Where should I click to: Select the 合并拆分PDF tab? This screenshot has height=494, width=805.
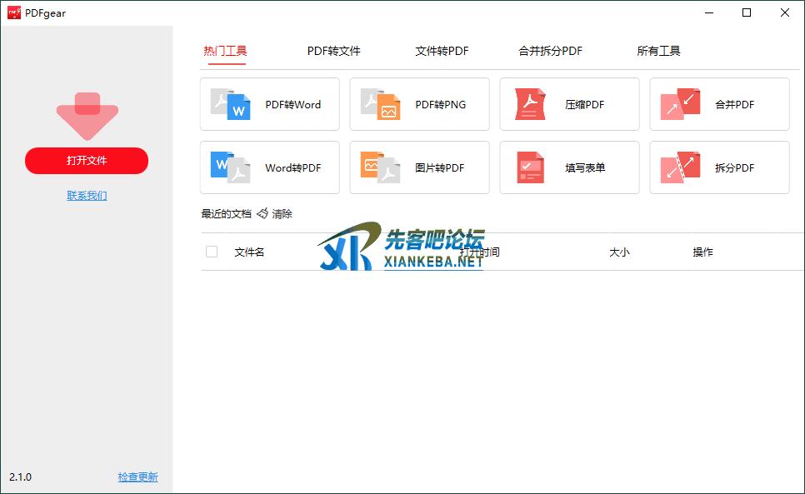[x=550, y=51]
